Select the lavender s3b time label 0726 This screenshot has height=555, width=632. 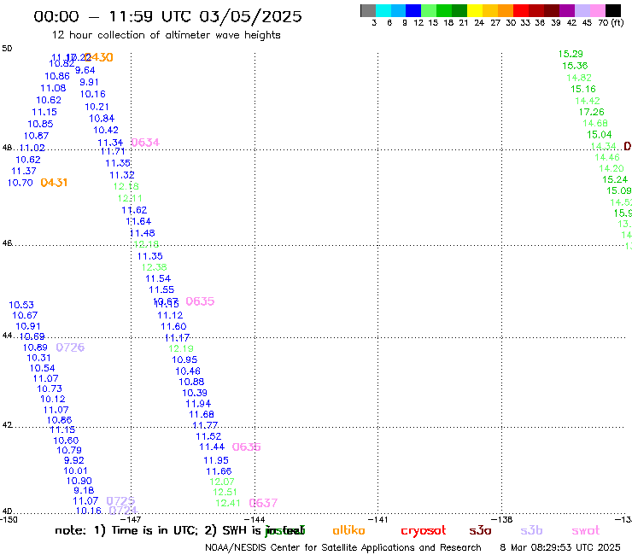coord(70,348)
